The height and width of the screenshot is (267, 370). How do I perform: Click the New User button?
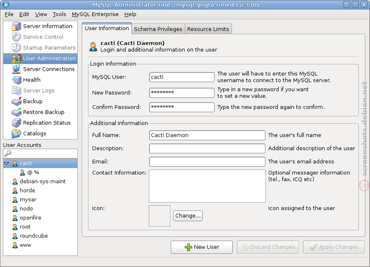pos(202,247)
